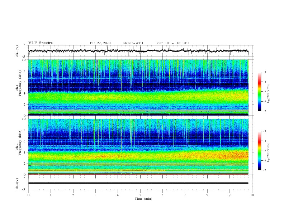Click the "10" frequency tick of ch.1 spectrogram

[x=24, y=60]
